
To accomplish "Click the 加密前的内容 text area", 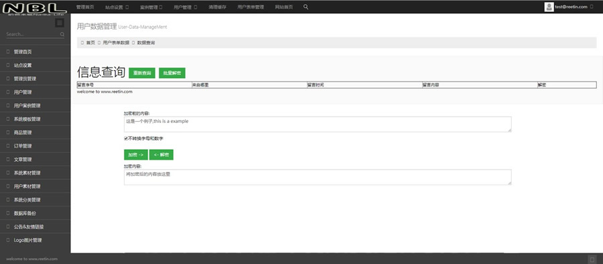I will [318, 124].
